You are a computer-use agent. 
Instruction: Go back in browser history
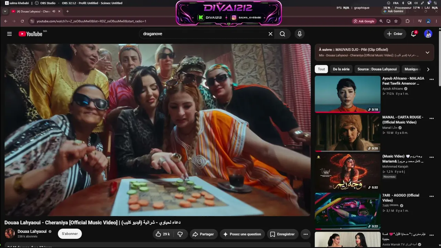click(x=6, y=21)
